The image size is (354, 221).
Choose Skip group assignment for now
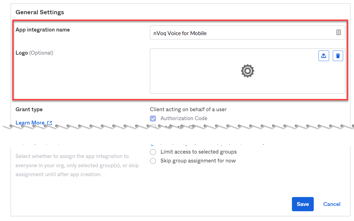click(x=153, y=161)
